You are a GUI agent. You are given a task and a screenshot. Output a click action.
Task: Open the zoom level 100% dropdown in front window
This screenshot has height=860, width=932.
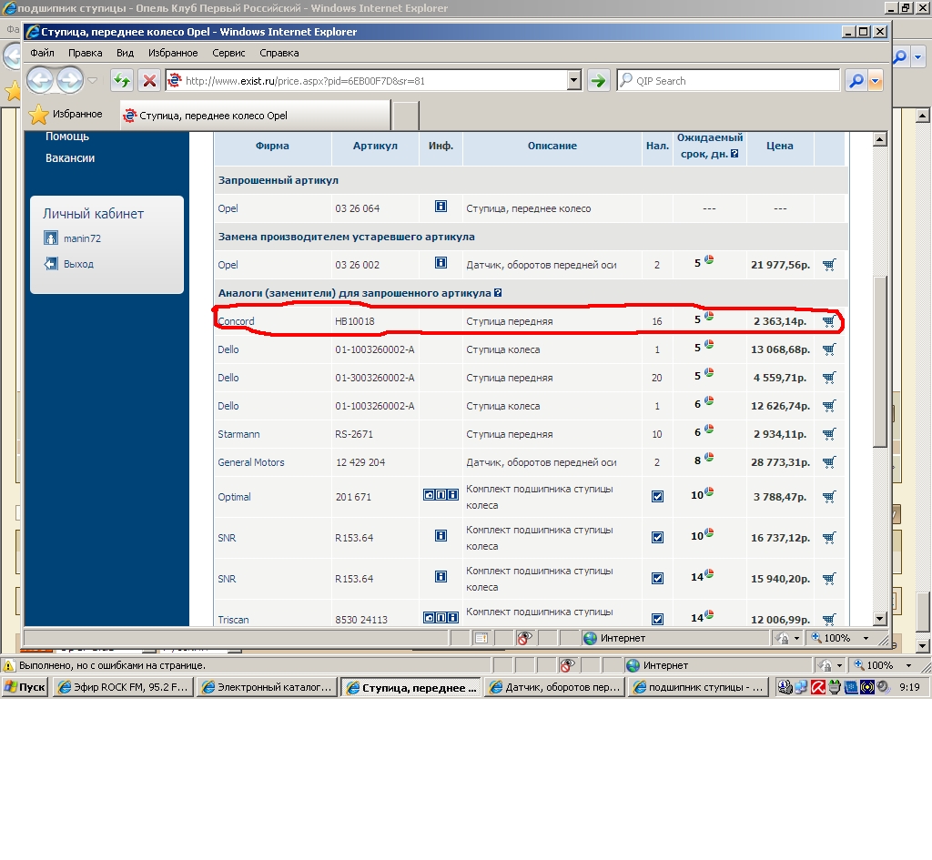point(866,638)
